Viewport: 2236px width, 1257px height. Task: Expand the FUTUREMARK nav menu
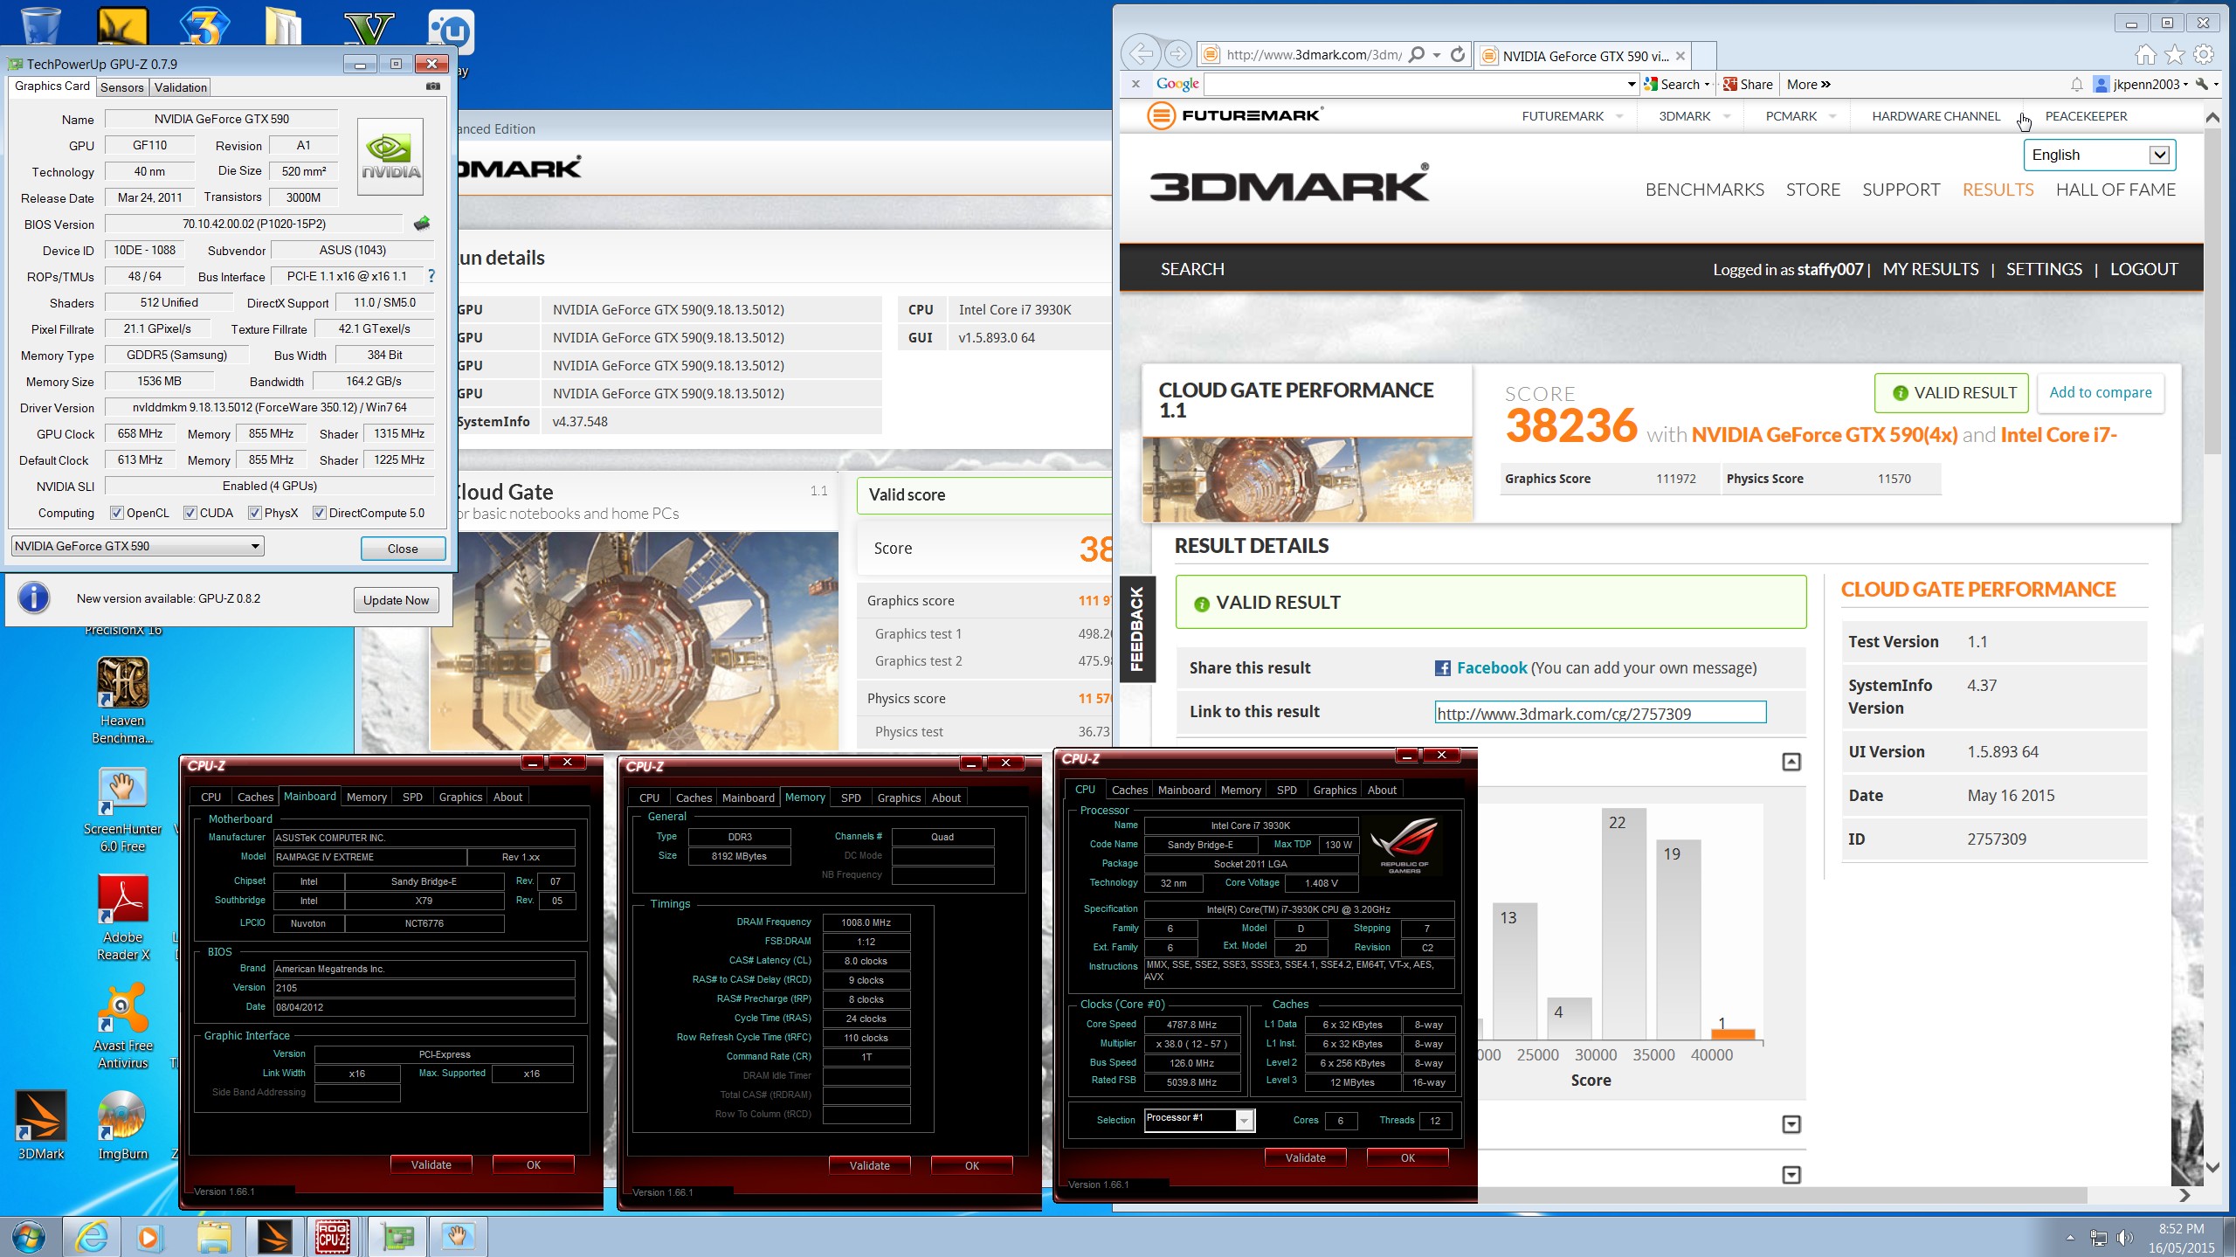click(1619, 116)
